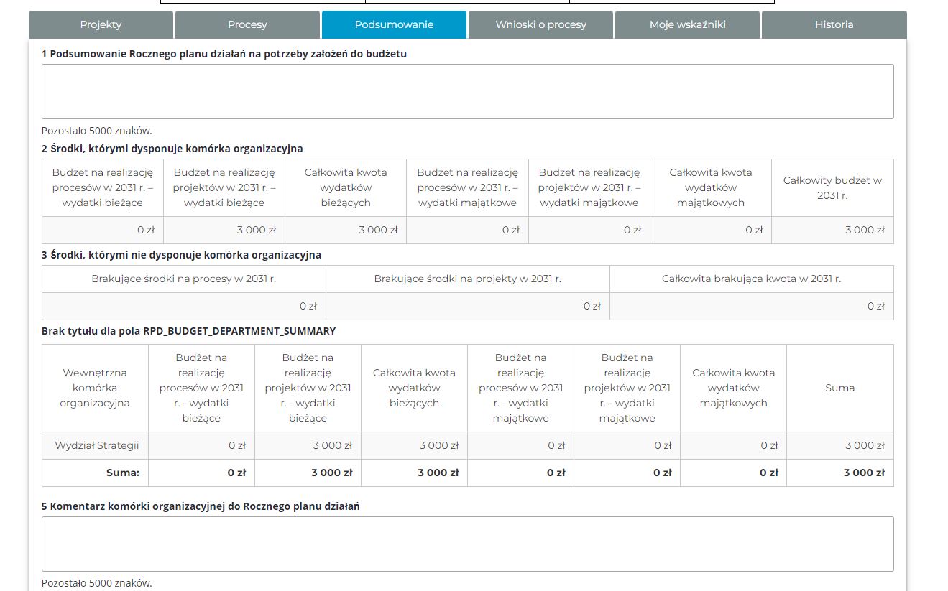Click the Suma column header in department table

(839, 388)
